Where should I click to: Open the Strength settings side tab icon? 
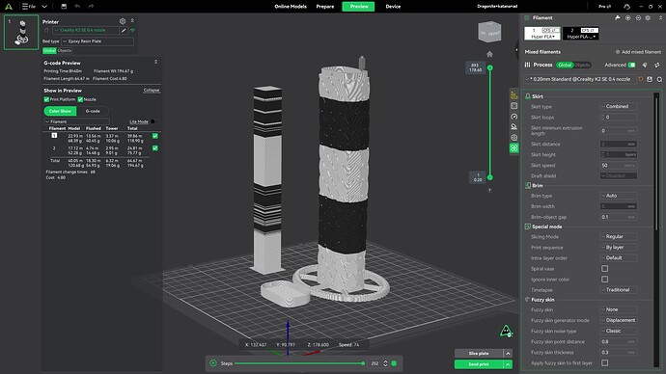[513, 106]
